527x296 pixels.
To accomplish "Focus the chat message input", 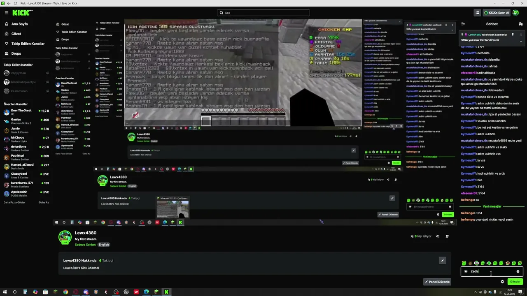I will pyautogui.click(x=492, y=271).
